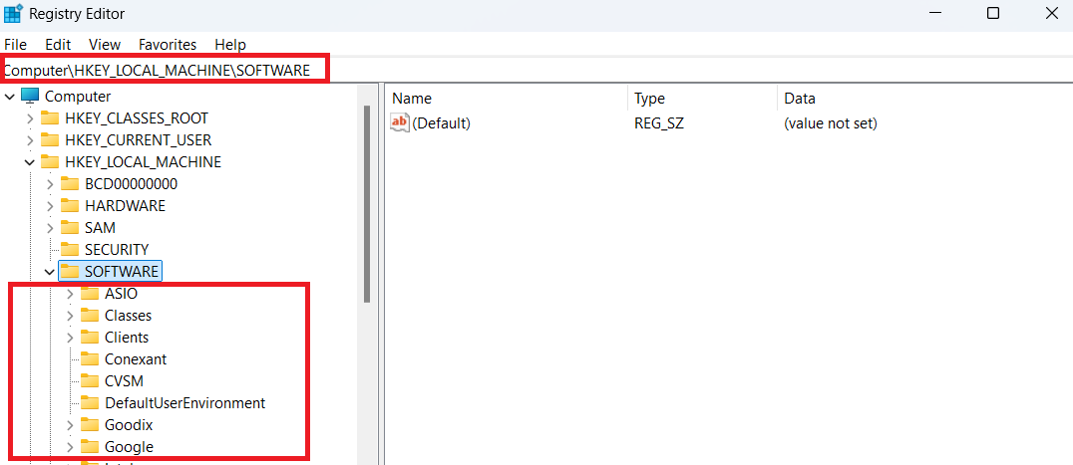Select the Computer tree label
Viewport: 1073px width, 465px height.
pyautogui.click(x=78, y=97)
